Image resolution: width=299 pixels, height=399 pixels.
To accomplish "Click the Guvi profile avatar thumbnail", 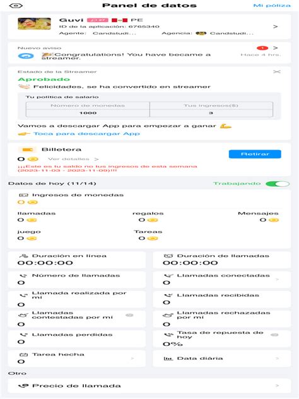I will click(34, 23).
